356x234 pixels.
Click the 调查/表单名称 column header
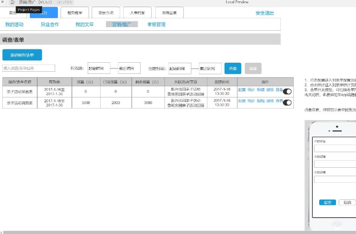coord(20,82)
